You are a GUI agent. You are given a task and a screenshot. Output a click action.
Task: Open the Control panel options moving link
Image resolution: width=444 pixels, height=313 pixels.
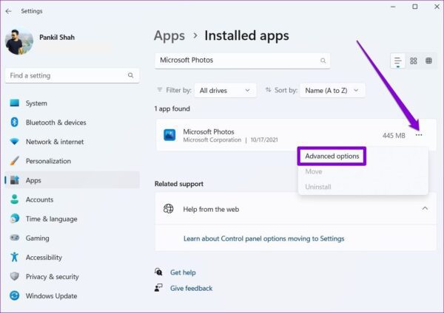pos(264,238)
